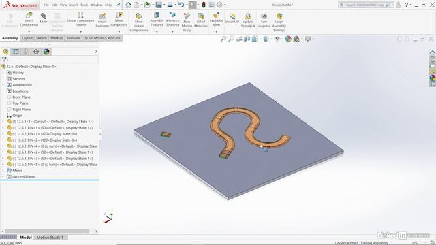
Task: Click the Save icon
Action: [159, 5]
